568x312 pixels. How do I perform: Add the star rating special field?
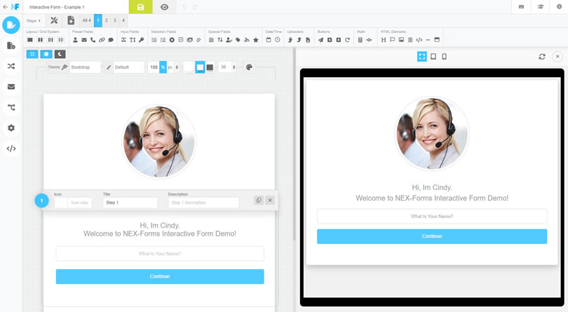click(256, 40)
